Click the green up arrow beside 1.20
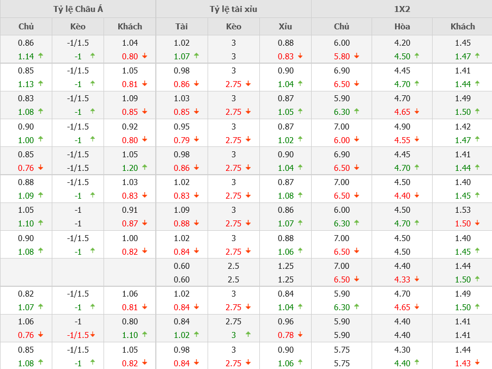 coord(144,168)
